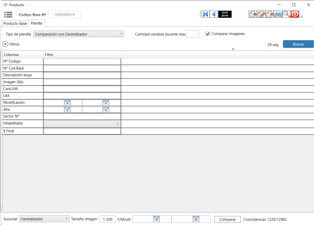This screenshot has height=225, width=314.
Task: Go to the previous record
Action: pos(214,14)
